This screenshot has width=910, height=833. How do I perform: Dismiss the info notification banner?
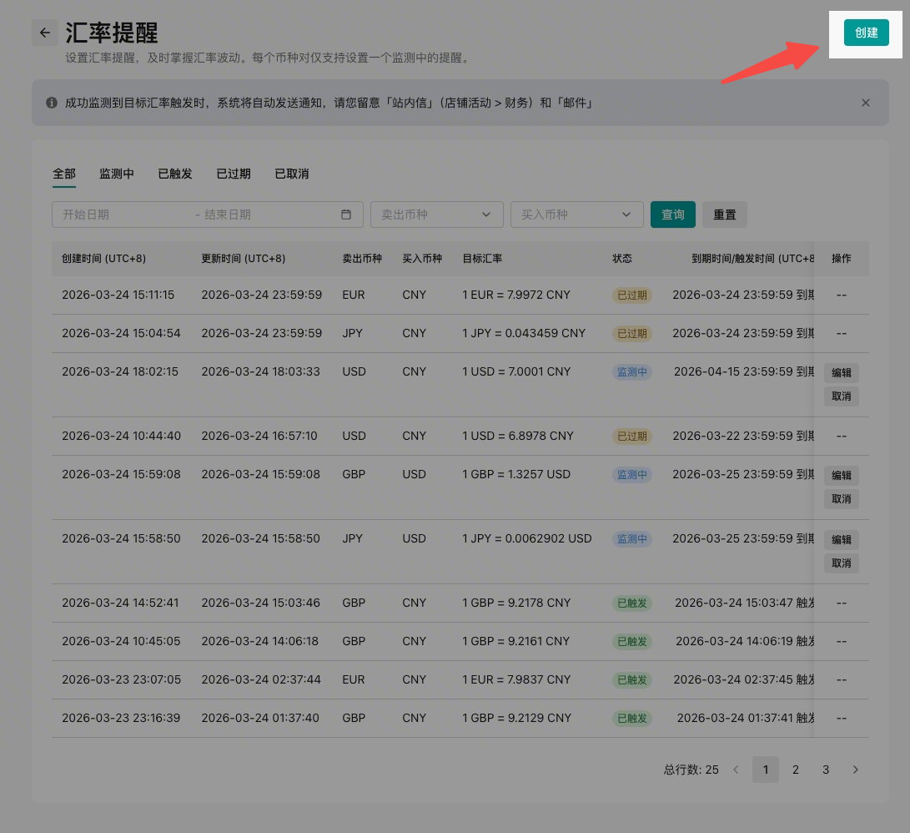[x=865, y=103]
